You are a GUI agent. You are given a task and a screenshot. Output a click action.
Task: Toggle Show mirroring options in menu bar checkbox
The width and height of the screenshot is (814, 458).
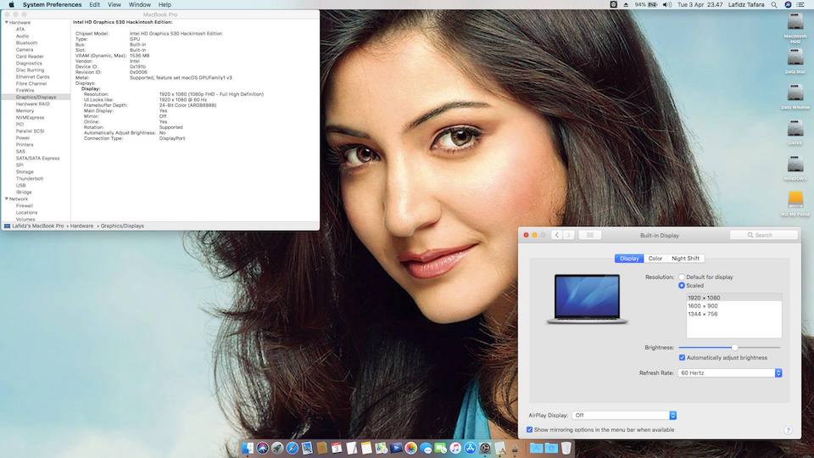[x=530, y=430]
